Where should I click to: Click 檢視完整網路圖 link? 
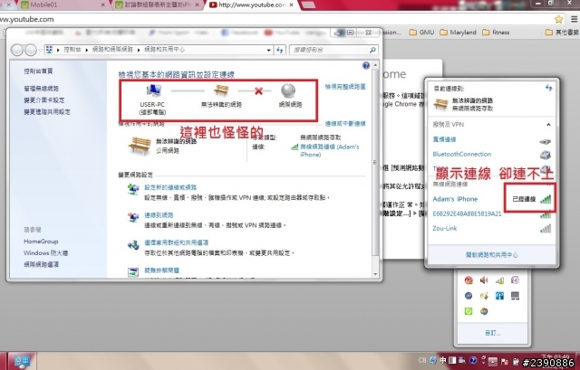click(x=345, y=87)
